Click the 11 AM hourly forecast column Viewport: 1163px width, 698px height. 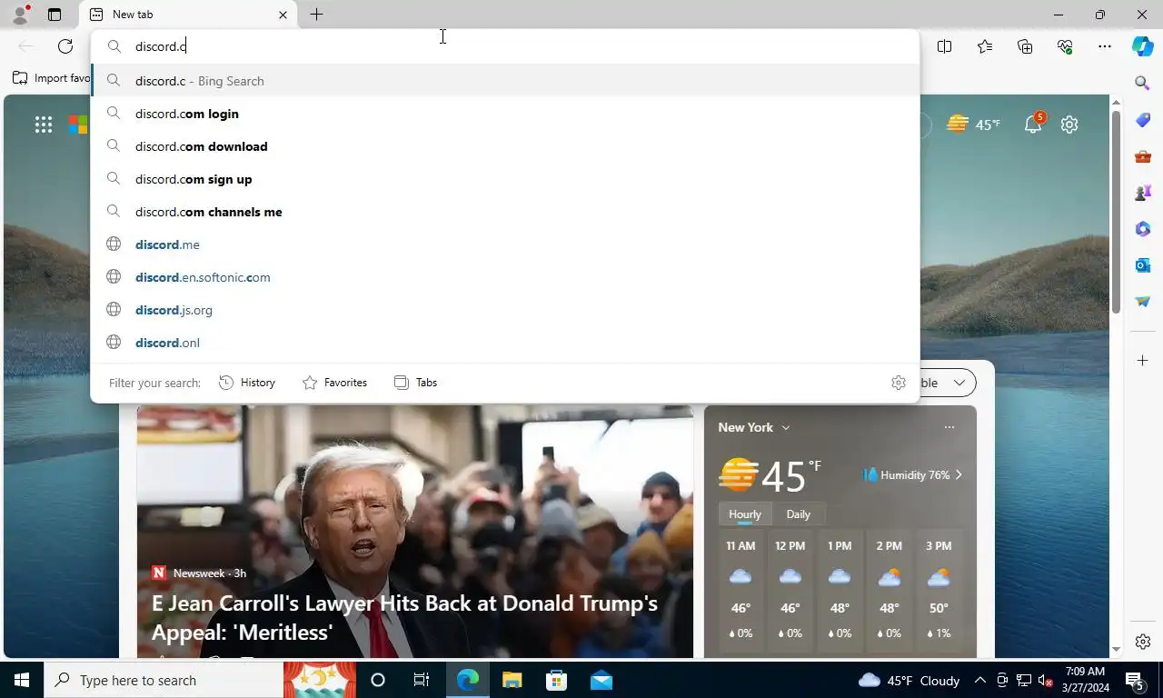pyautogui.click(x=741, y=591)
